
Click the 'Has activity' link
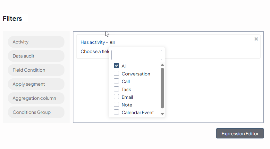(93, 42)
